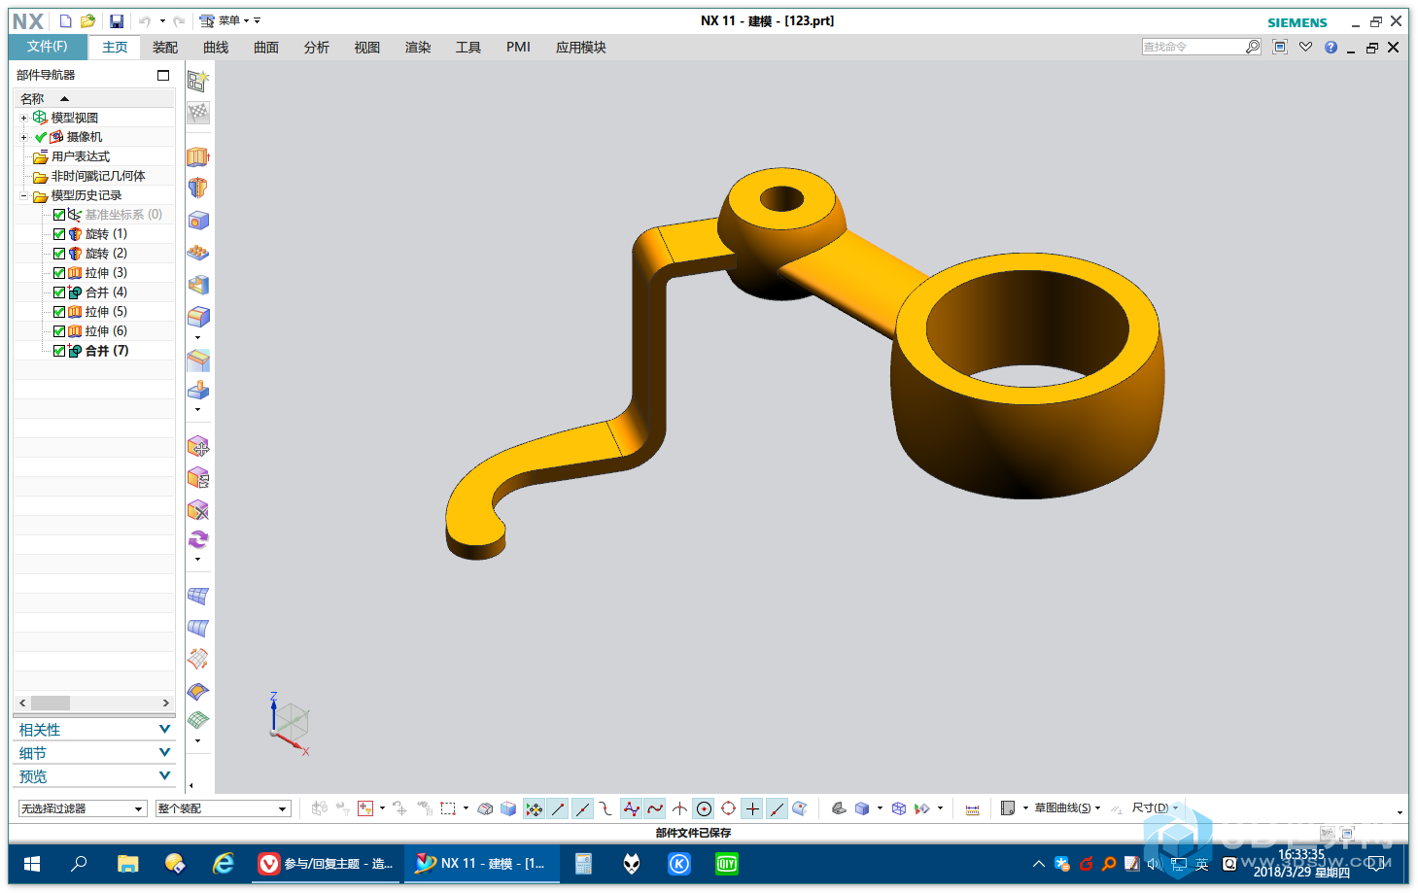The image size is (1418, 893).
Task: Click the 名称 column header
Action: tap(94, 98)
